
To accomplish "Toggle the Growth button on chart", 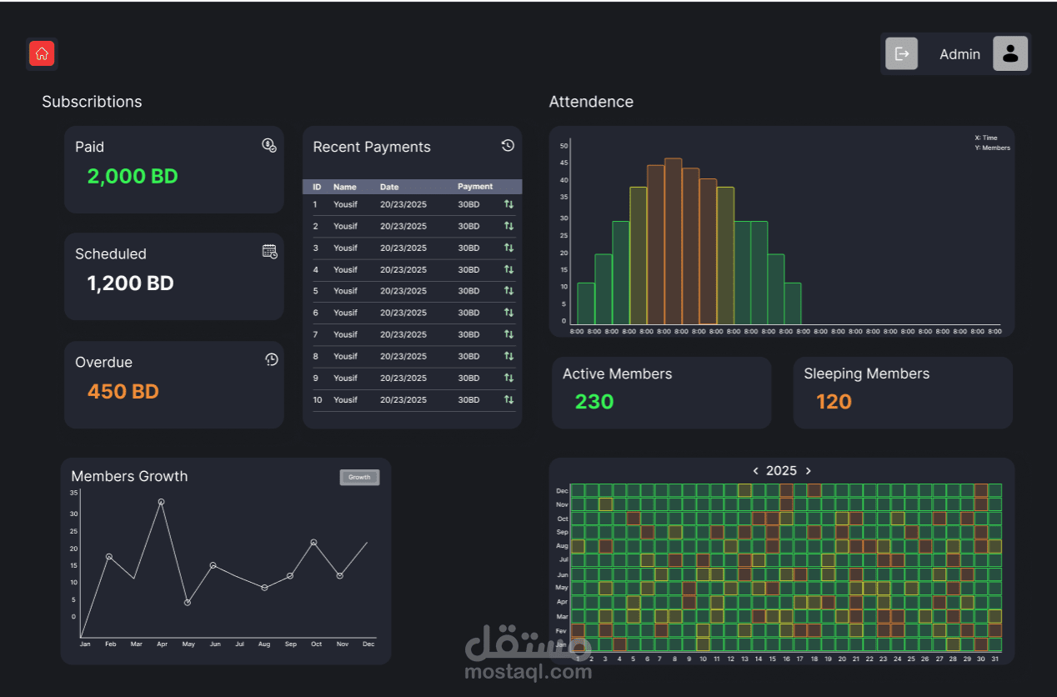I will pyautogui.click(x=359, y=478).
